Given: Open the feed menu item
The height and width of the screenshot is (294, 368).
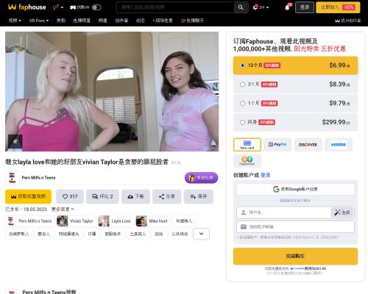Looking at the screenshot, I should point(140,21).
